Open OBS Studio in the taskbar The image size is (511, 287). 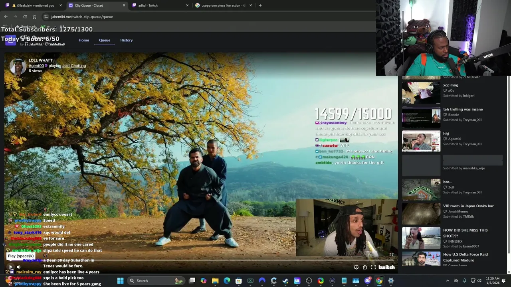[x=309, y=281]
